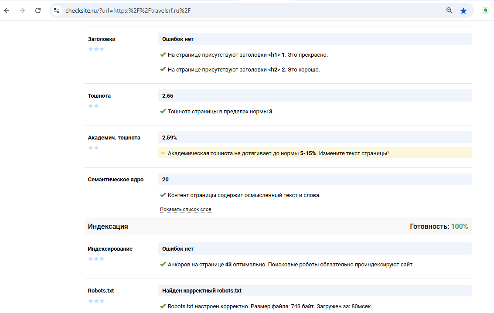This screenshot has height=313, width=494.
Task: Click the Академич. тошнота label
Action: click(114, 138)
